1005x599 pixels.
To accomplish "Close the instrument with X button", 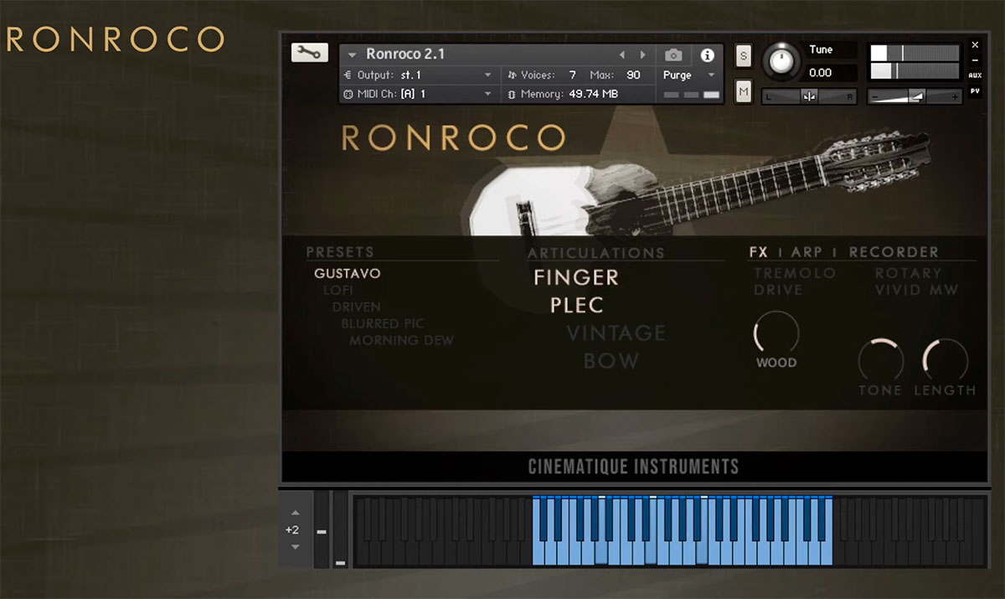I will click(x=975, y=45).
